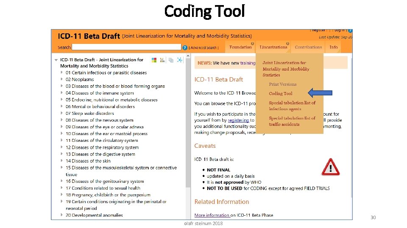The width and height of the screenshot is (407, 228).
Task: Expand 09 Diseases of the eye chapter
Action: click(61, 126)
